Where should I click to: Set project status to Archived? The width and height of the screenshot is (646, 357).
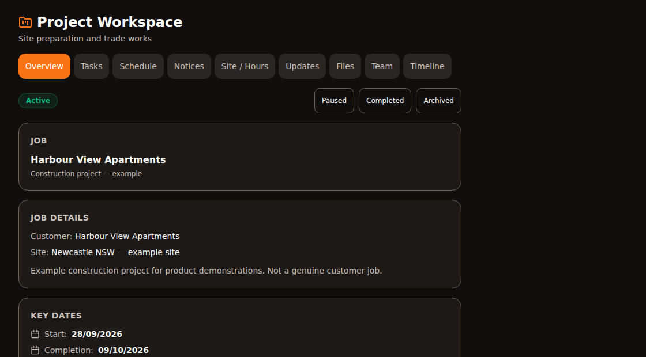[x=438, y=101]
